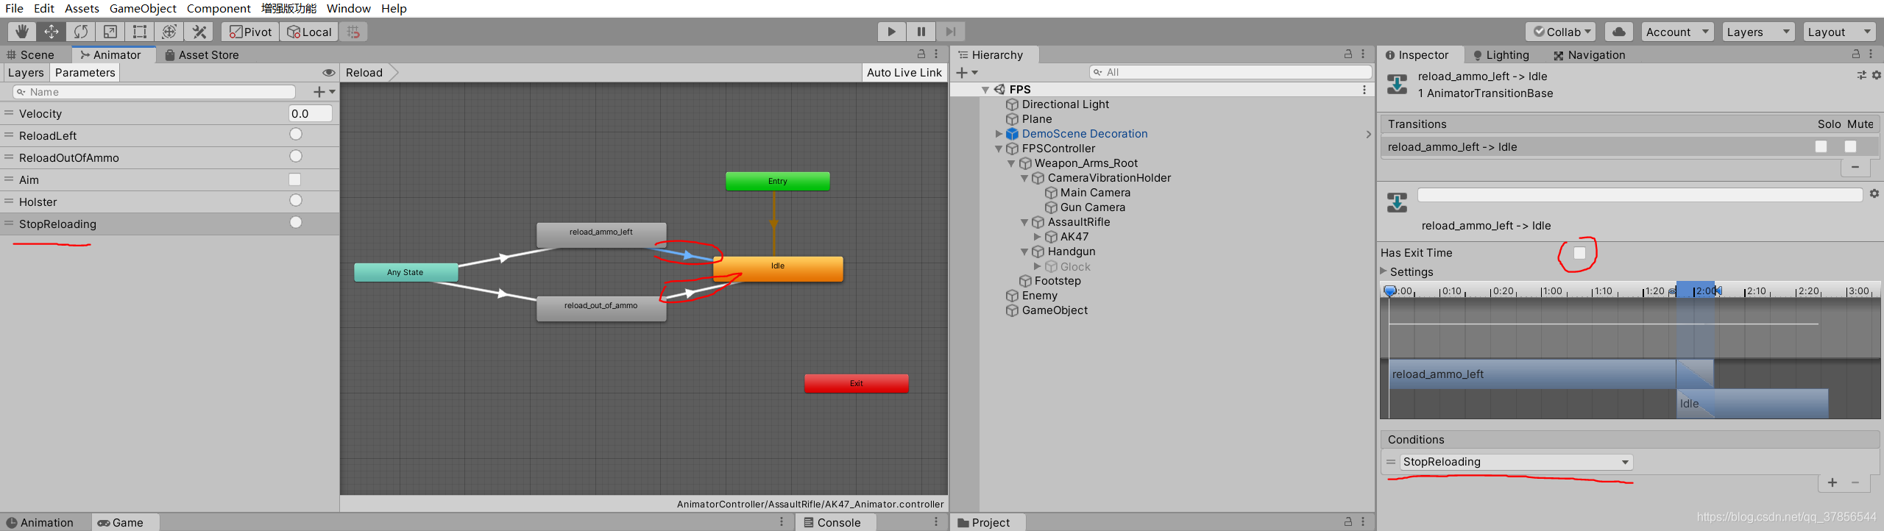The width and height of the screenshot is (1884, 531).
Task: Open FPS scene options menu
Action: [x=1364, y=90]
